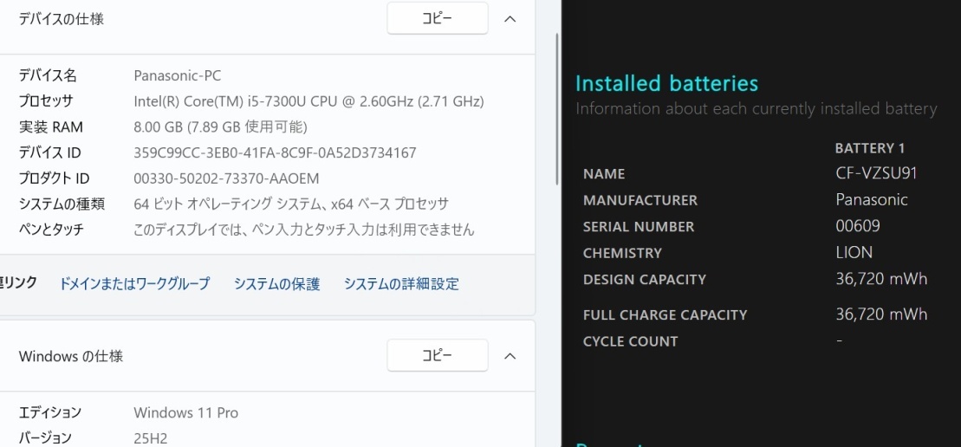Click the Windows の仕様 section header
961x447 pixels.
click(71, 356)
